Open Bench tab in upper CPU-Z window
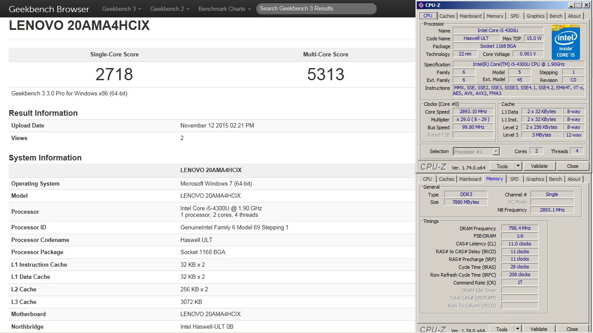Image resolution: width=593 pixels, height=333 pixels. (x=556, y=16)
